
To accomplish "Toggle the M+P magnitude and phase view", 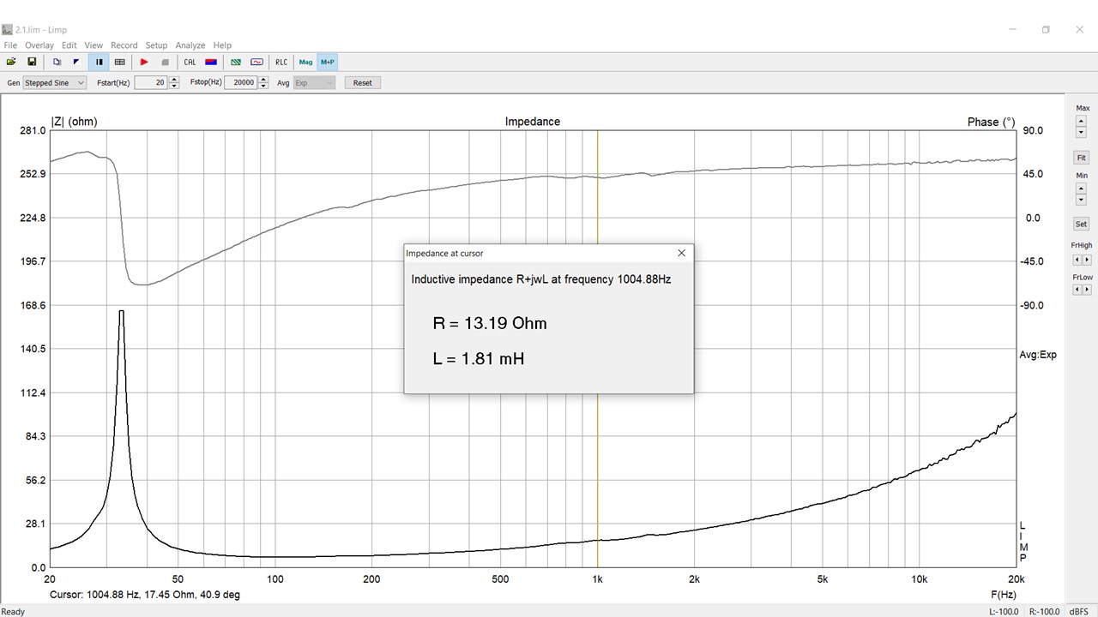I will click(327, 62).
